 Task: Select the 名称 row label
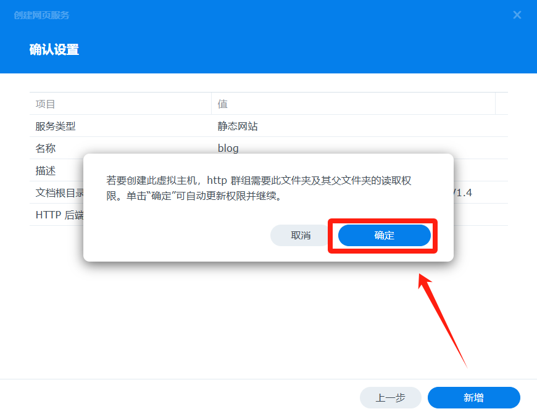[45, 148]
